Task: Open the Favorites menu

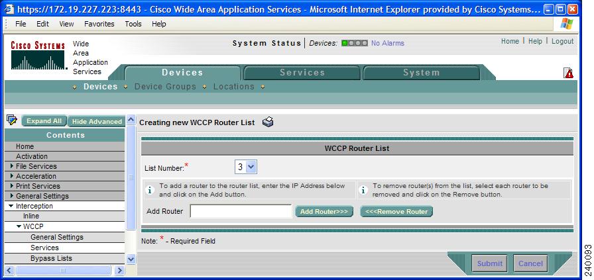Action: (99, 24)
